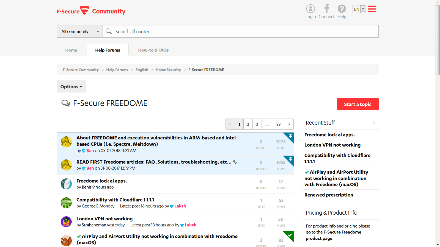Open READ FIRST Freedome articles topic
The image size is (440, 247).
point(154,162)
